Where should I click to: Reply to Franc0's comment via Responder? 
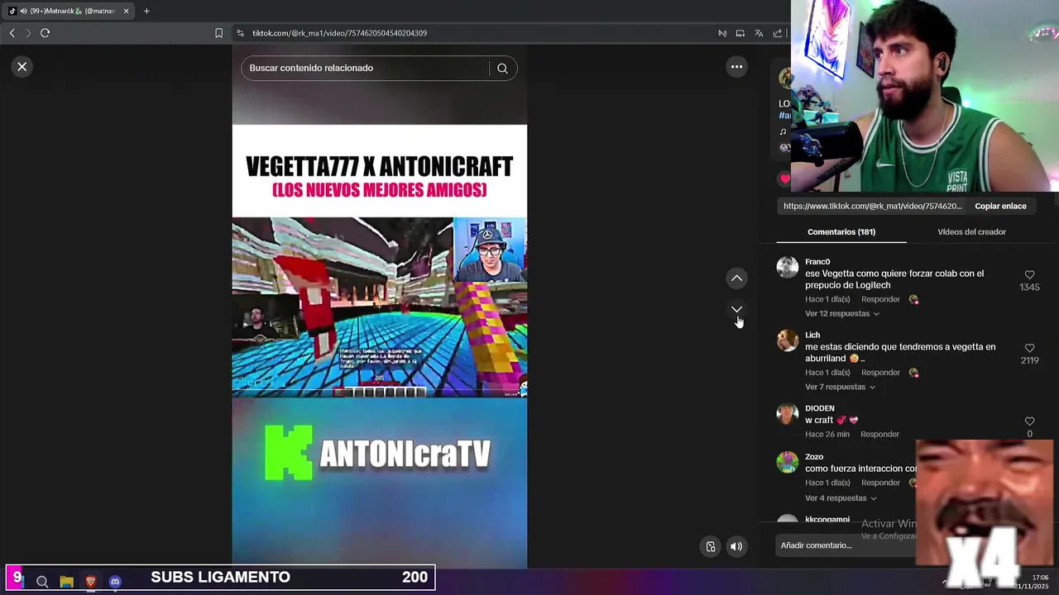tap(880, 300)
